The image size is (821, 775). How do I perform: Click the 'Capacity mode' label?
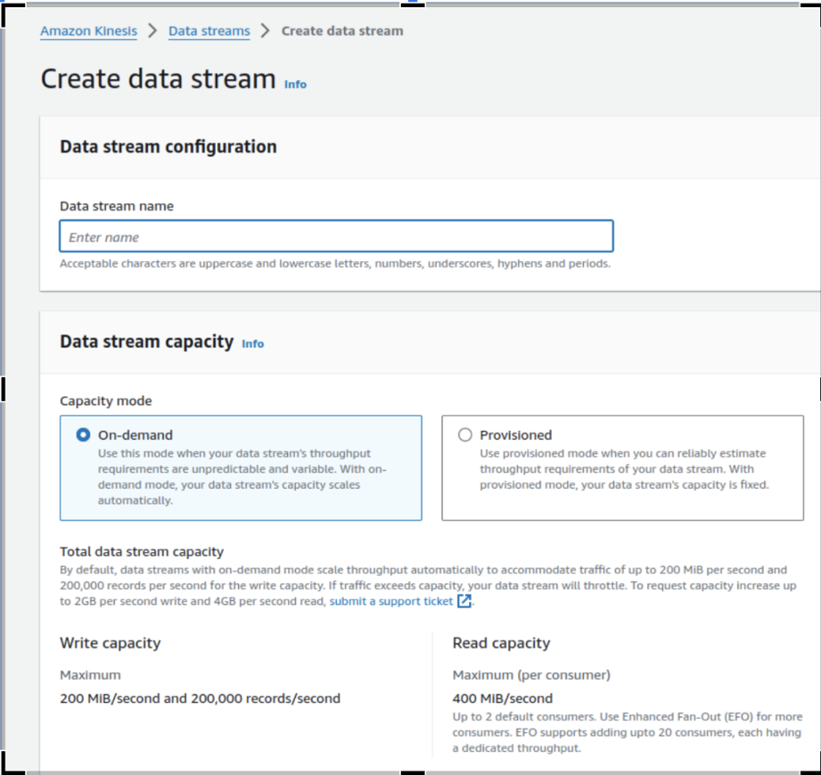coord(106,400)
